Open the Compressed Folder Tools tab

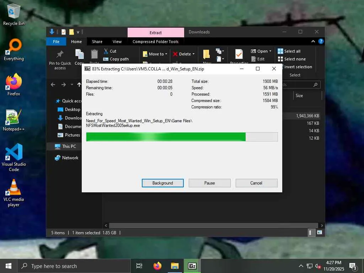coord(156,42)
